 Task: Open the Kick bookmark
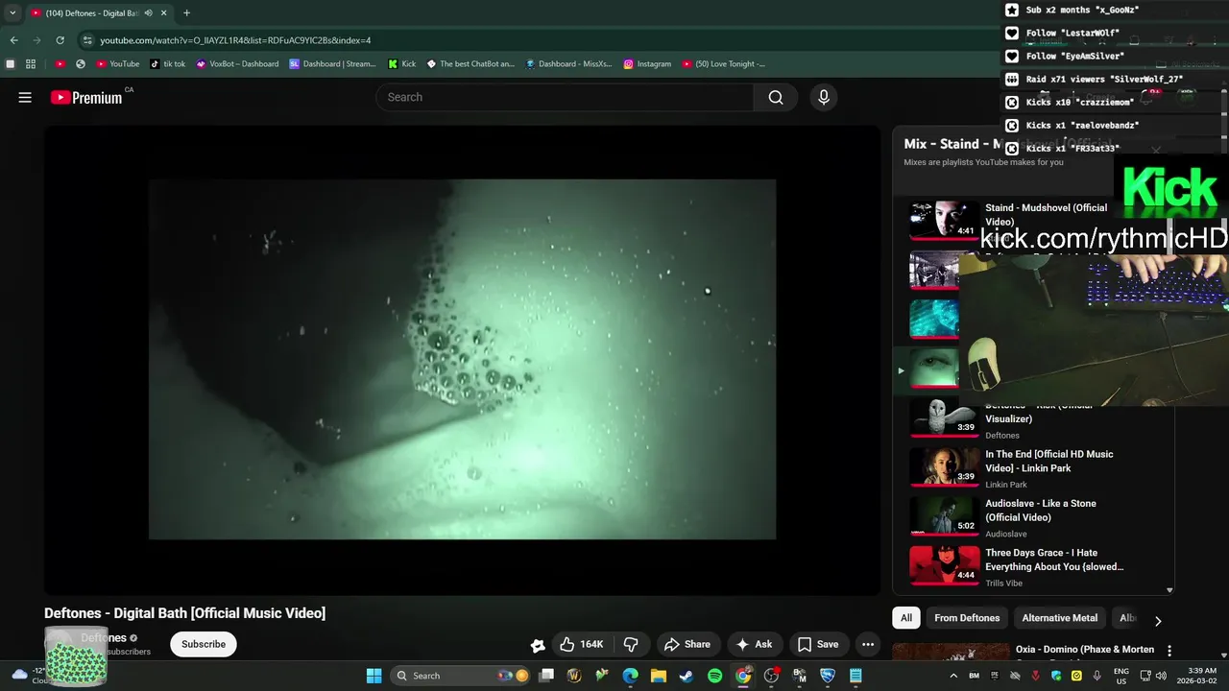point(402,64)
